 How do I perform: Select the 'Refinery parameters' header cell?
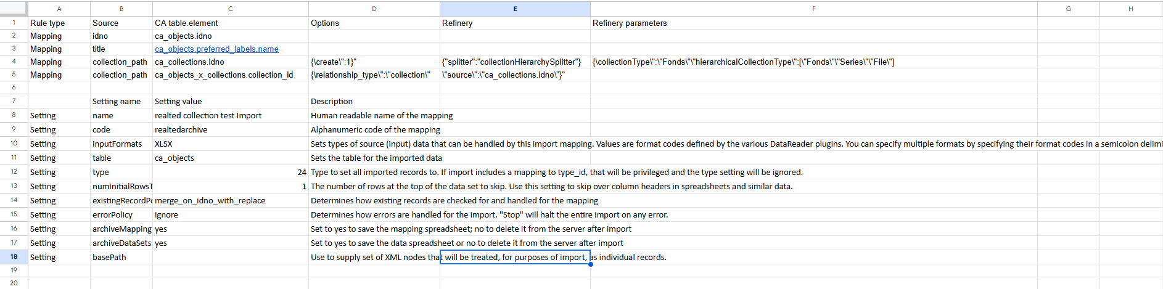click(x=813, y=23)
